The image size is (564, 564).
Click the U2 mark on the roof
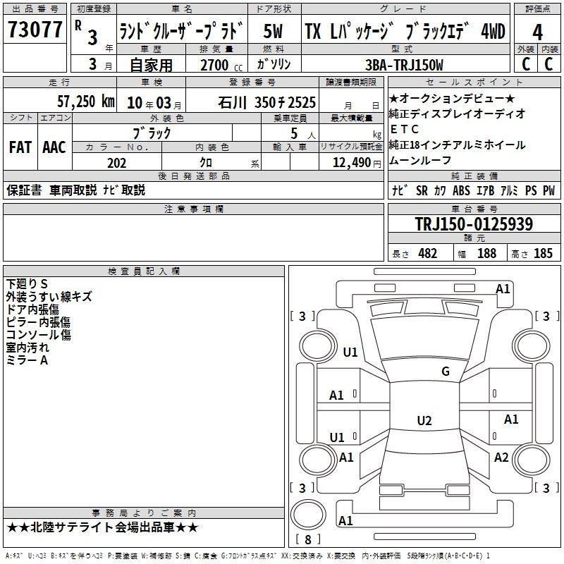(424, 420)
